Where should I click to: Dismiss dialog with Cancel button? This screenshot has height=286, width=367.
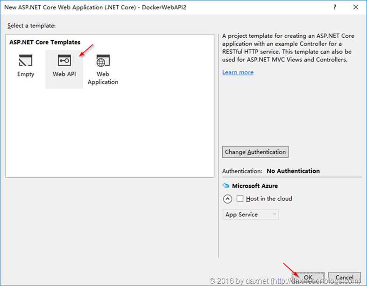[344, 277]
